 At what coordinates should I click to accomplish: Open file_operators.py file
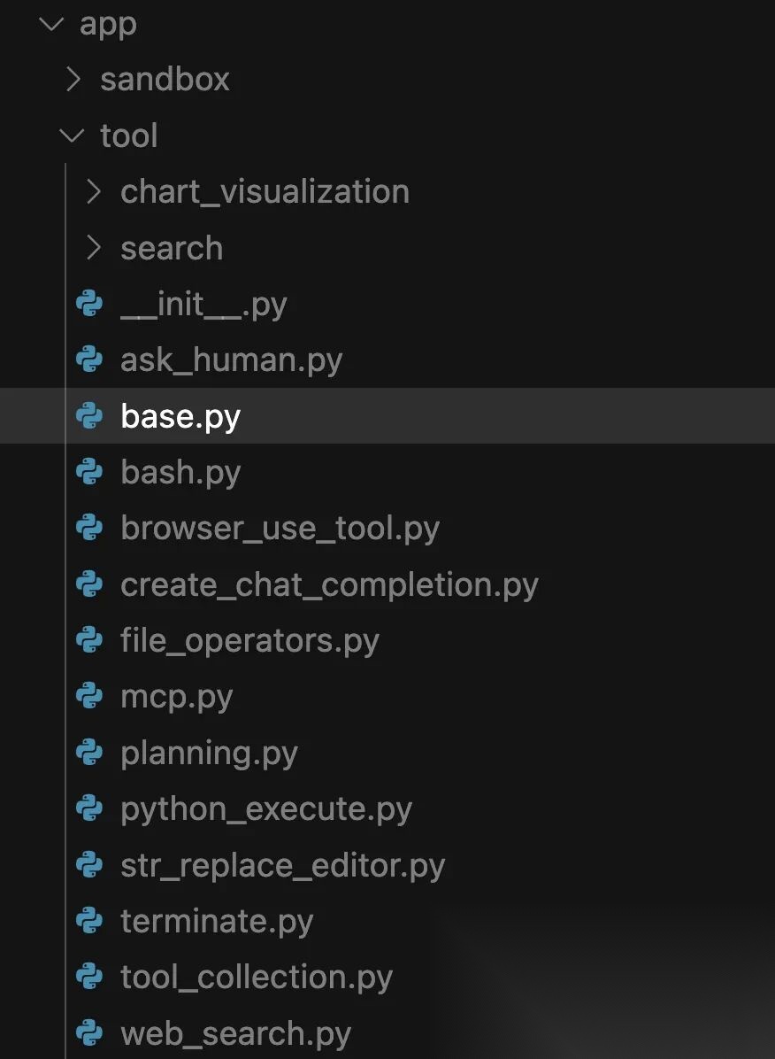[249, 641]
